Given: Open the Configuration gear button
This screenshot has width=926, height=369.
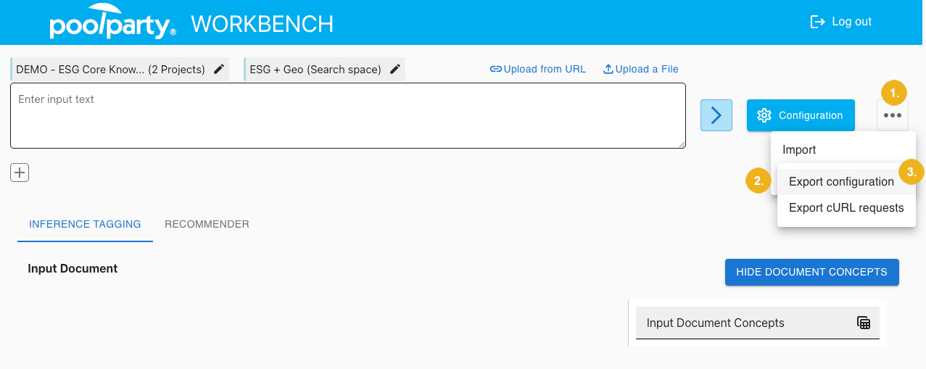Looking at the screenshot, I should point(801,115).
